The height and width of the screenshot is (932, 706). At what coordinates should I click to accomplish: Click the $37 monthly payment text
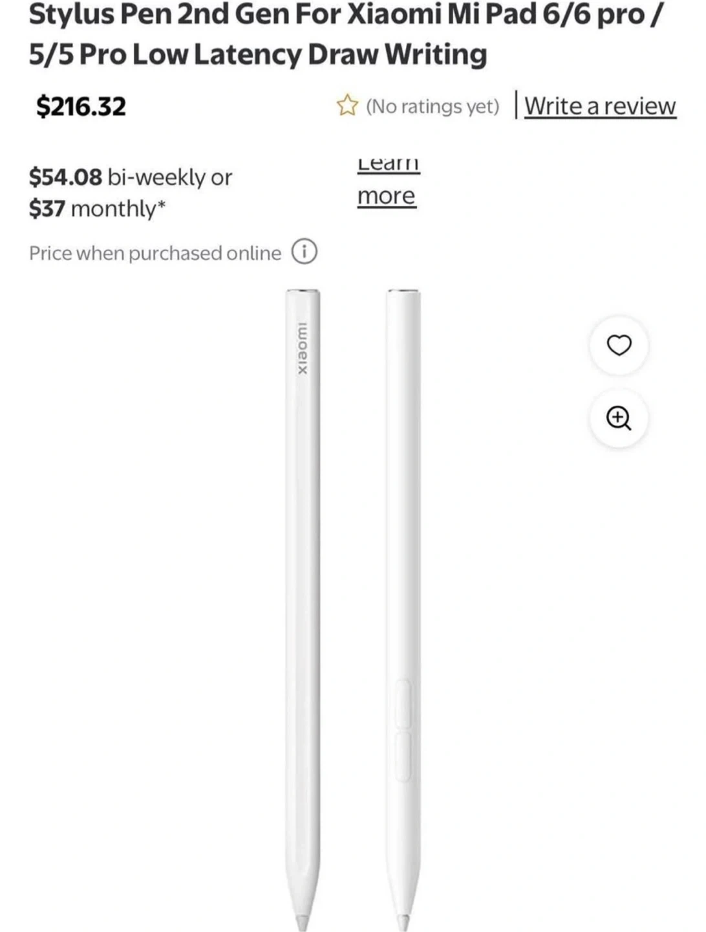coord(97,208)
